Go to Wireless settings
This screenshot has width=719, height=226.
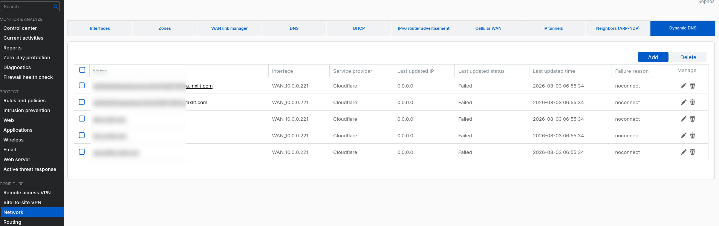[x=14, y=140]
